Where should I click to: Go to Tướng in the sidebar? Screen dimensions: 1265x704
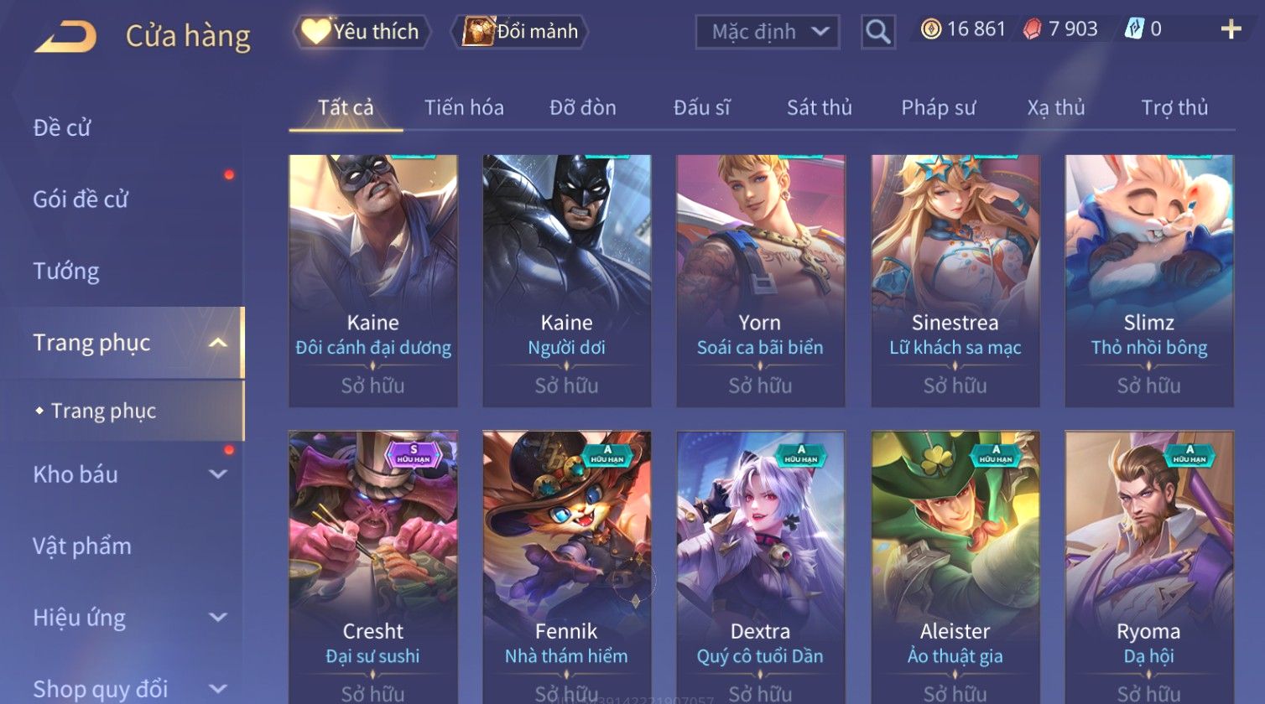point(66,272)
